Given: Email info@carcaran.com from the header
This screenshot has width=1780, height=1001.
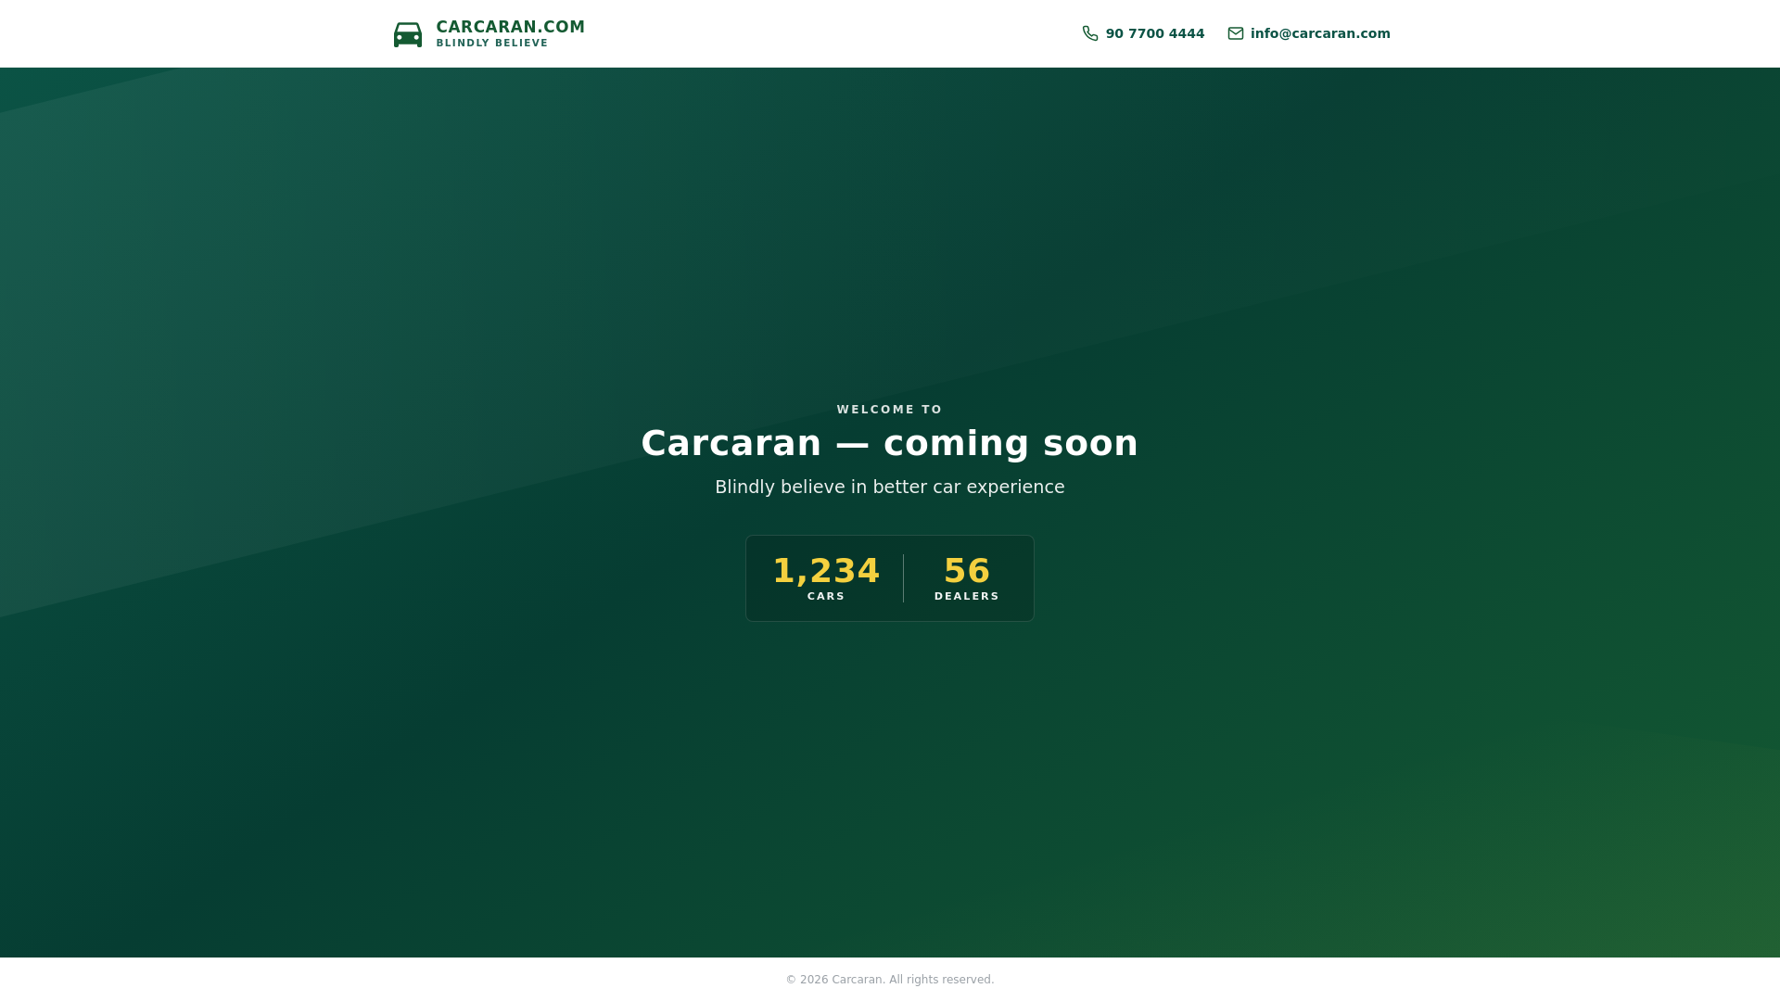Looking at the screenshot, I should pyautogui.click(x=1320, y=33).
